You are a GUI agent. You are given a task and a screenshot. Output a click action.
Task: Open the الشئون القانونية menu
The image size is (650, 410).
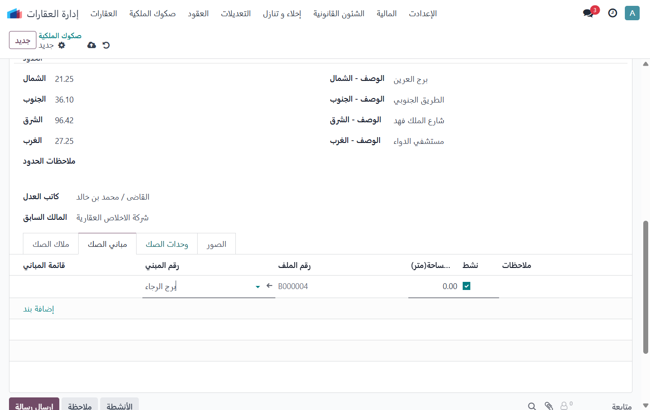[x=339, y=13]
